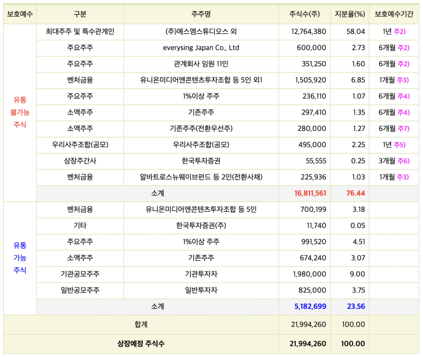Select 기존주주(전환우선주) cell
The height and width of the screenshot is (357, 423).
201,129
